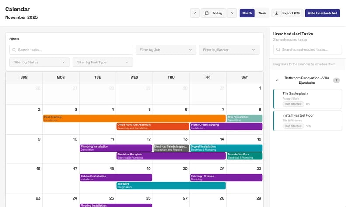346x207 pixels.
Task: Open the Tile Work task
Action: tap(171, 186)
